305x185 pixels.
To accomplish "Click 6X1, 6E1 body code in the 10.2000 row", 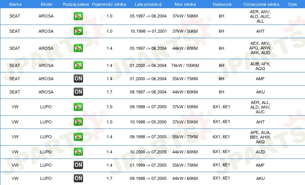I will [x=222, y=152].
